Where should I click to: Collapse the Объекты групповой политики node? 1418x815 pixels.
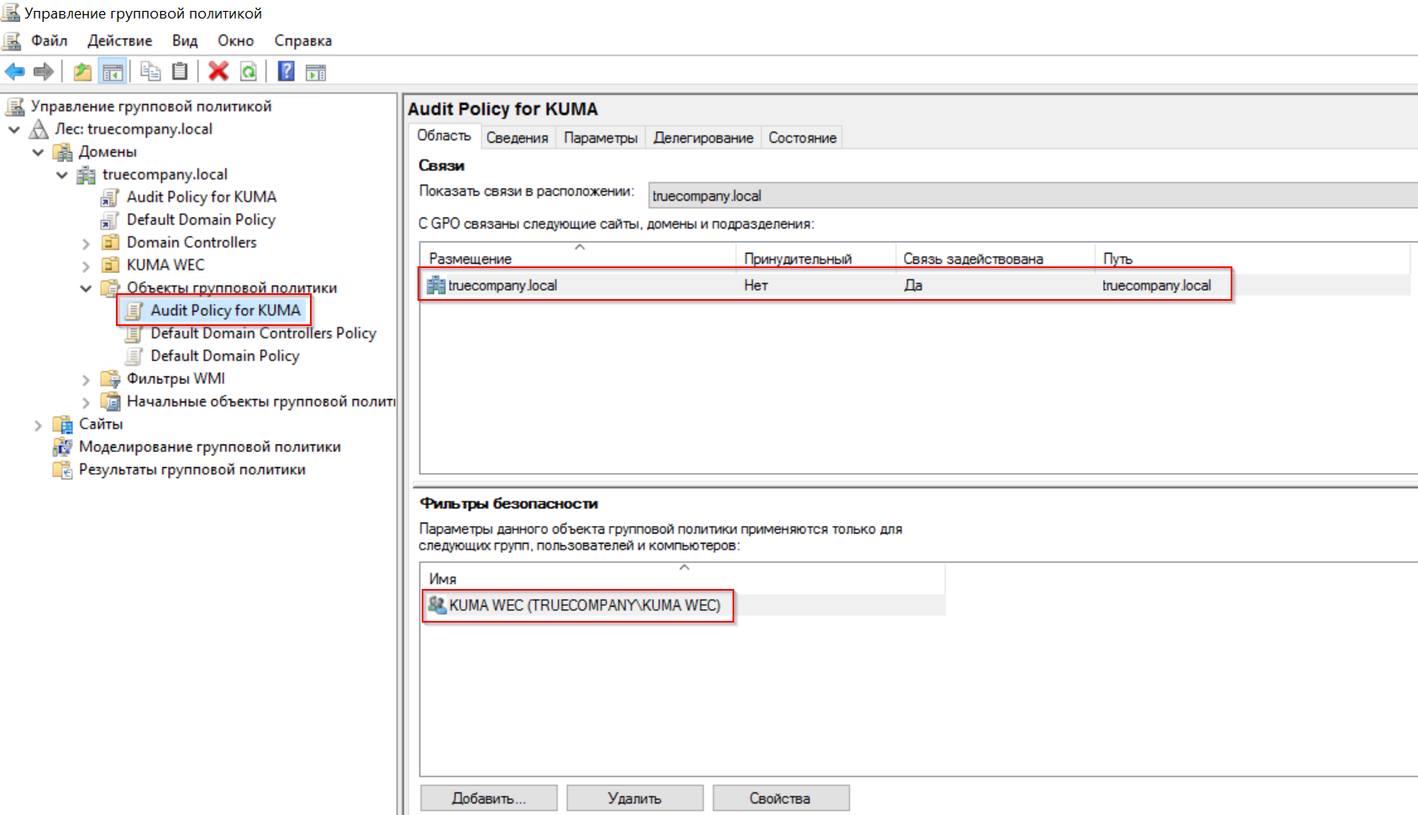coord(86,289)
